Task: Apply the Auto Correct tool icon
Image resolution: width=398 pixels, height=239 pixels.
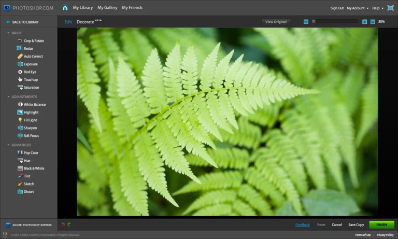Action: click(x=20, y=56)
